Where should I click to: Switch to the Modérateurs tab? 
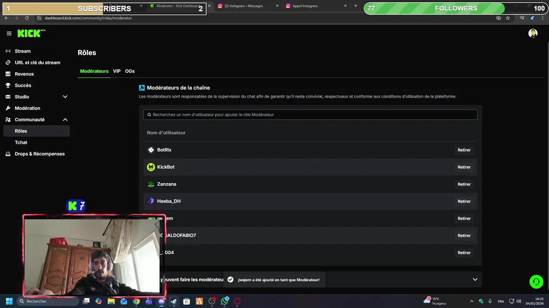94,71
